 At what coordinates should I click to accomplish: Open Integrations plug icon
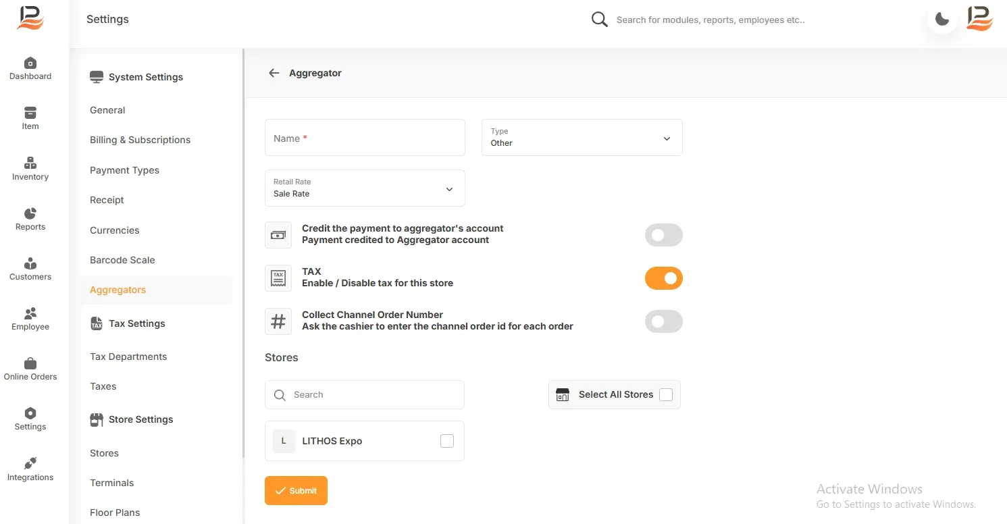point(30,463)
